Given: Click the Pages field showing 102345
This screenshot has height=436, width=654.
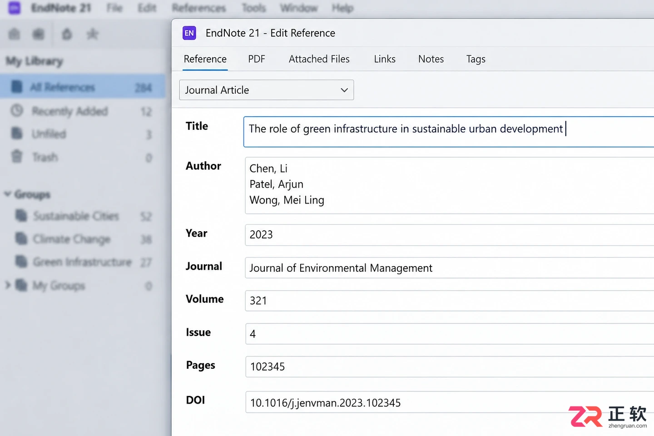Looking at the screenshot, I should coord(450,367).
